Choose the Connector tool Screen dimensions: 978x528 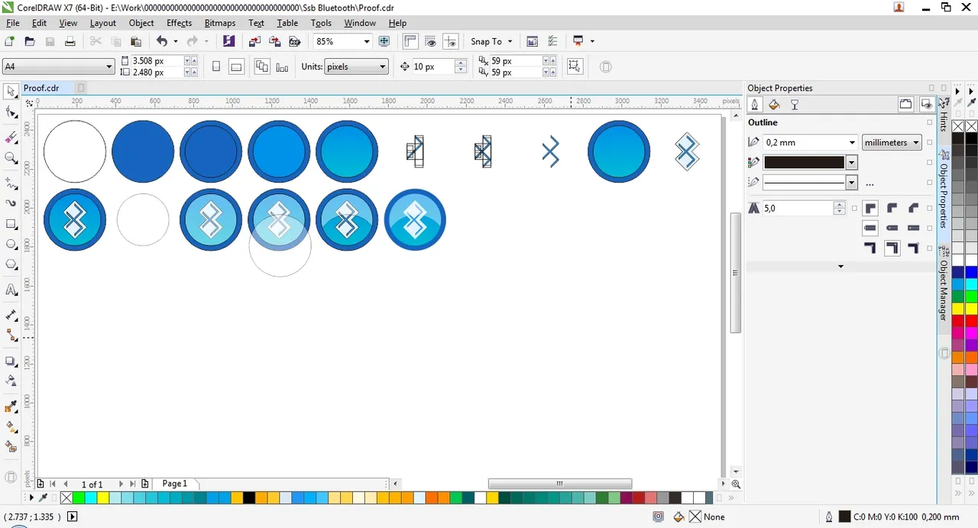coord(11,335)
